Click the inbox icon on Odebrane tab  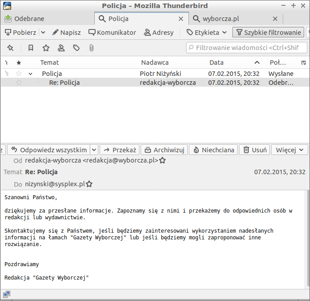click(8, 19)
